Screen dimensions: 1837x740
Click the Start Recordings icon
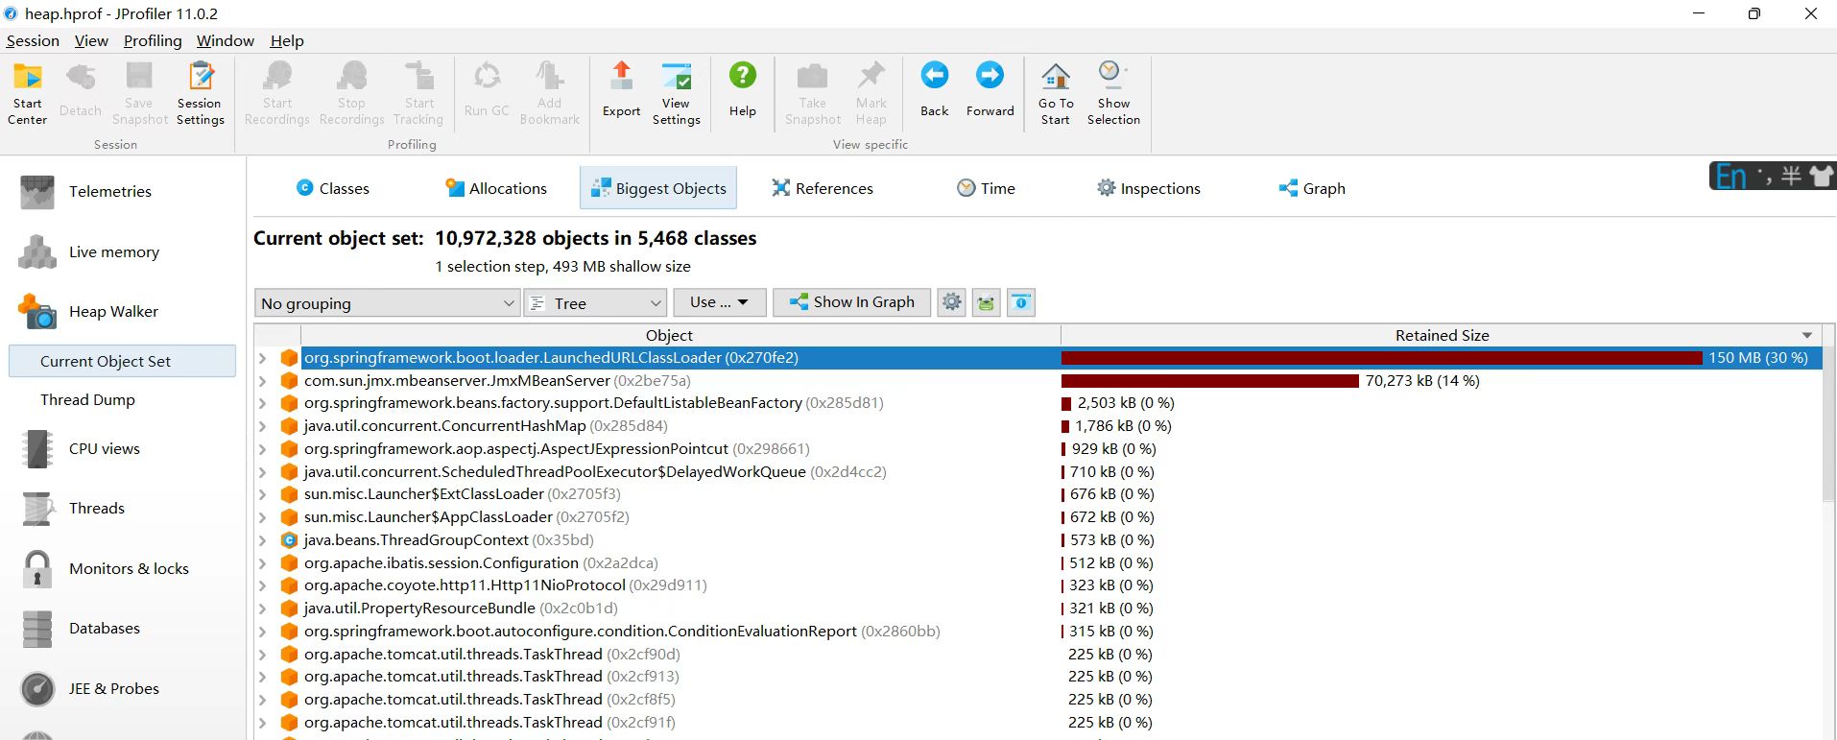(277, 94)
